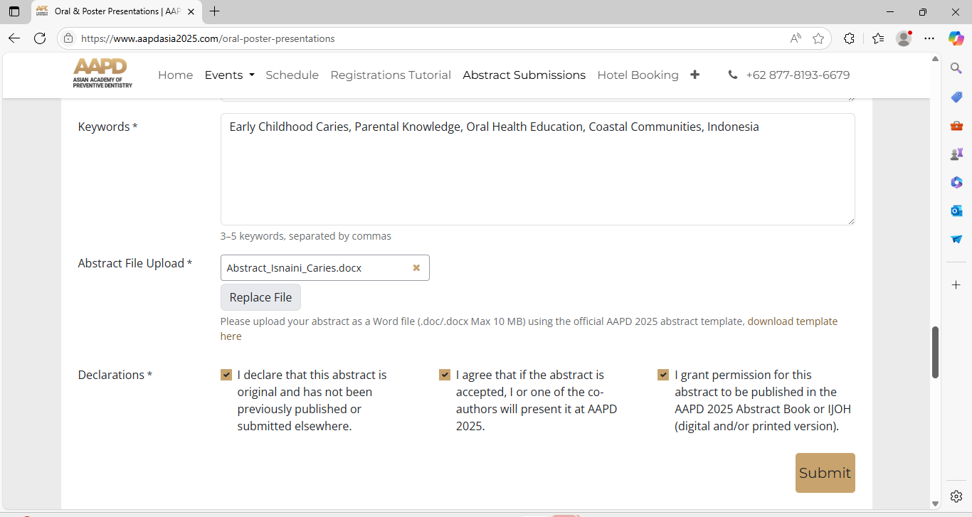
Task: Click the scrollbar down arrow
Action: [936, 503]
